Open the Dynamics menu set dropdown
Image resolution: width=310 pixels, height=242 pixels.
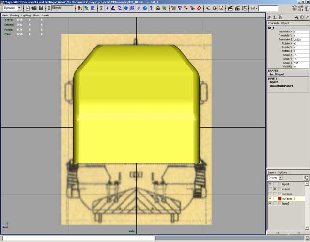(x=19, y=8)
